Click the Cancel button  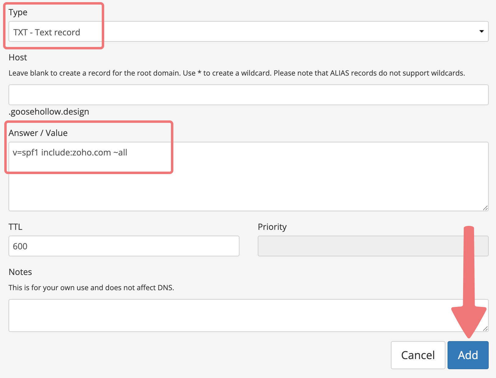pos(418,355)
